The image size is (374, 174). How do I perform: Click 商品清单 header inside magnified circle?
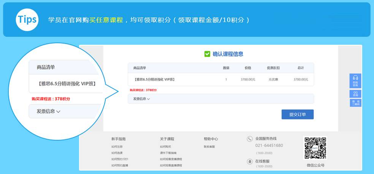(46, 67)
